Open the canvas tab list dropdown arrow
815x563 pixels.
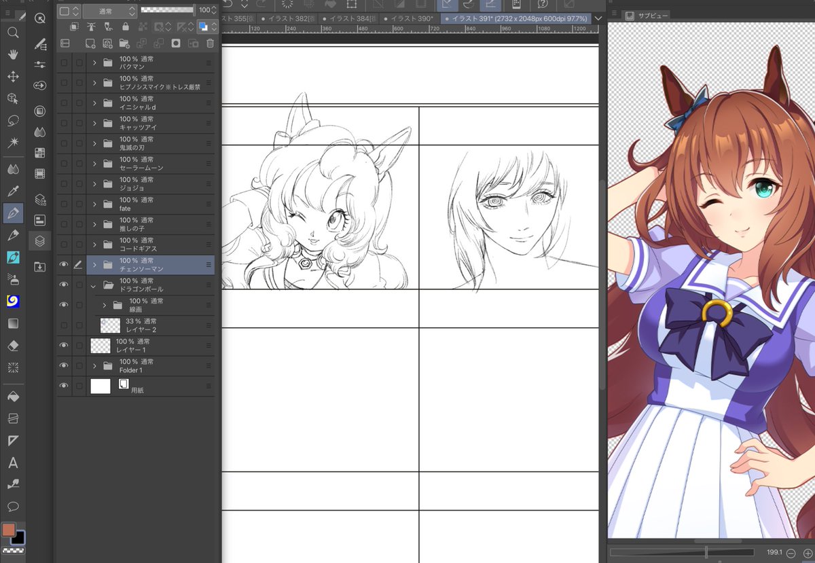point(598,18)
